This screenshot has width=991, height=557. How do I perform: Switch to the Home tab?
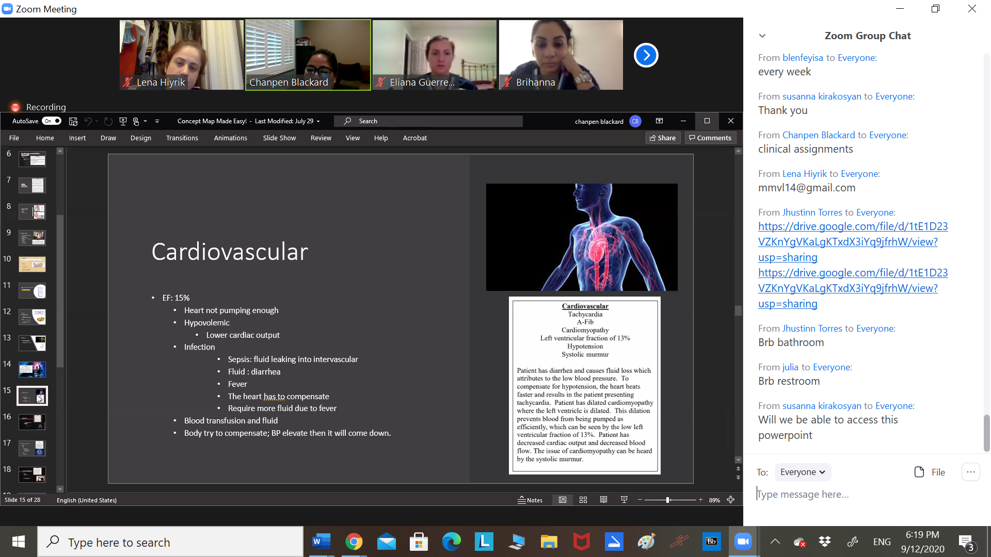pos(45,138)
